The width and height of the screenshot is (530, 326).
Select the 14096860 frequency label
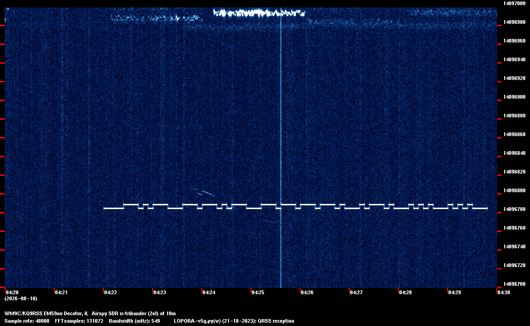click(x=515, y=134)
